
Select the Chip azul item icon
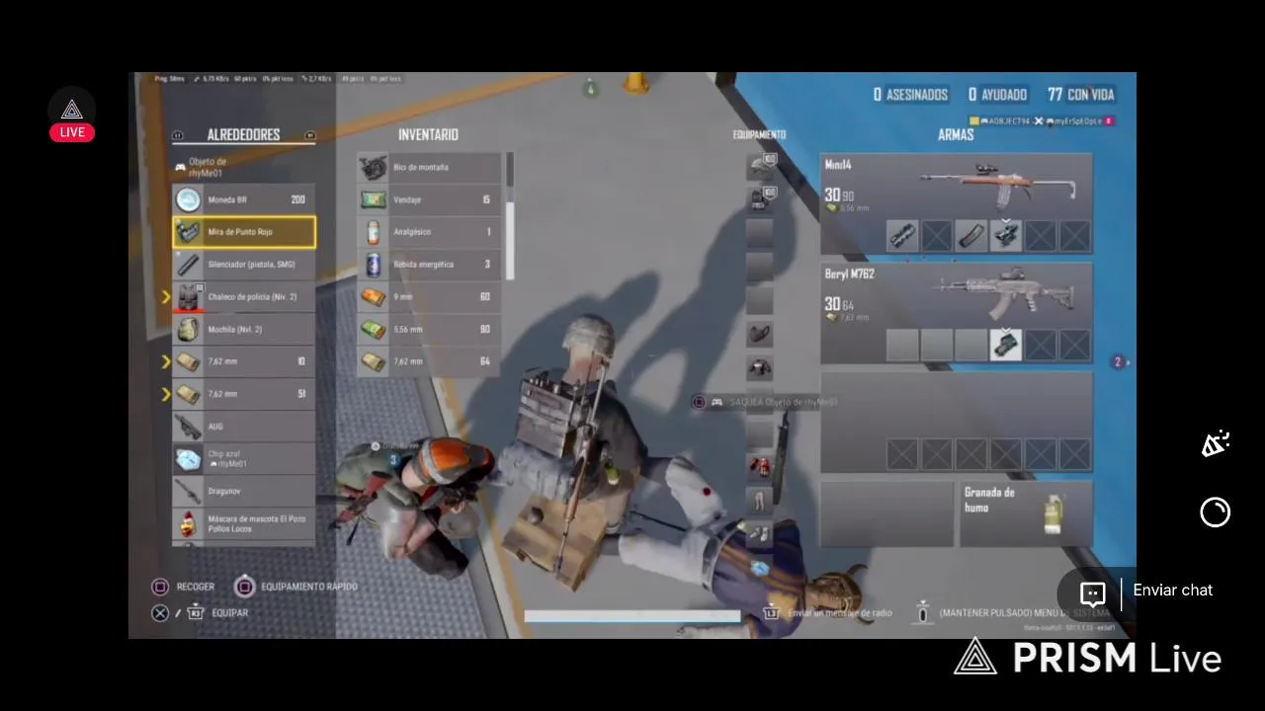click(x=188, y=459)
